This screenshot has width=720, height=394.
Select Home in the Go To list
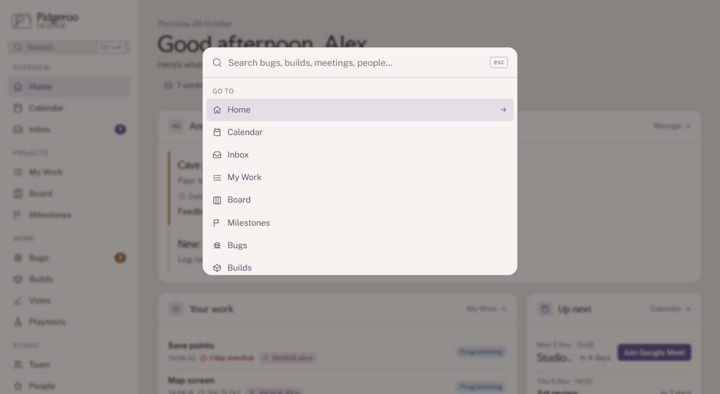(360, 110)
